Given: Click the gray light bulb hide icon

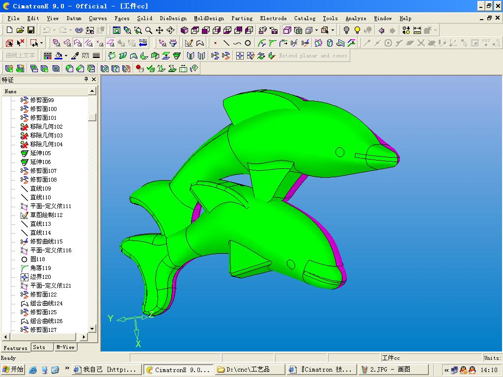Looking at the screenshot, I should pos(346,30).
